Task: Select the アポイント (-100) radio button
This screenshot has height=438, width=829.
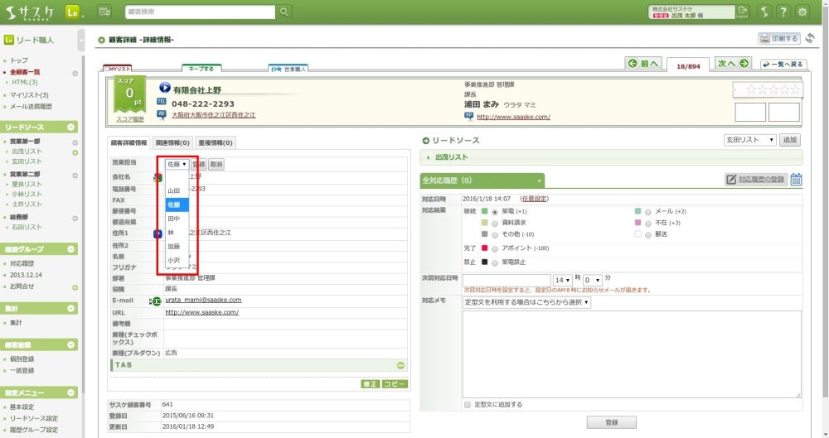Action: point(495,248)
